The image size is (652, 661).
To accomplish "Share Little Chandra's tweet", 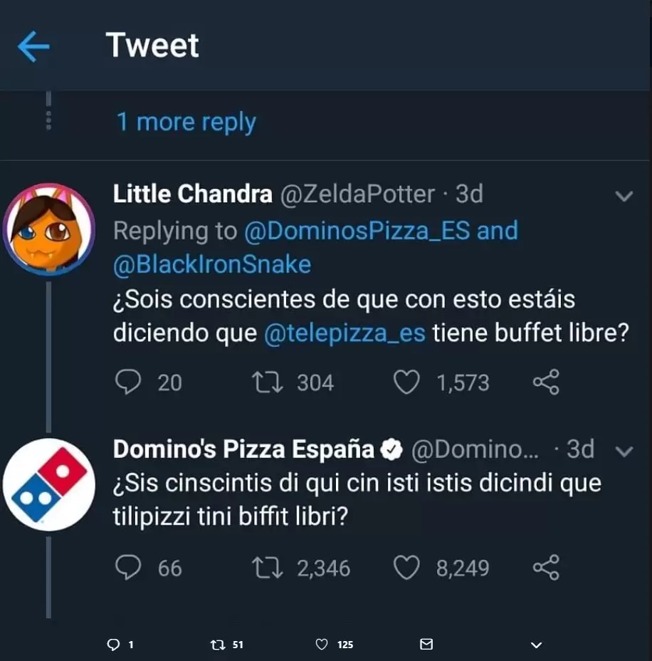I will (546, 383).
